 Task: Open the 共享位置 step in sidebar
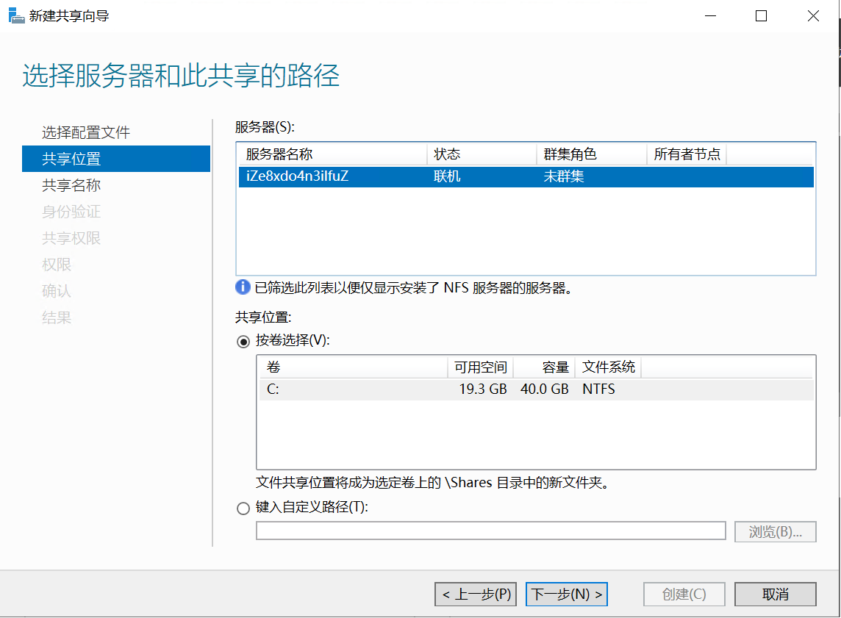click(71, 159)
